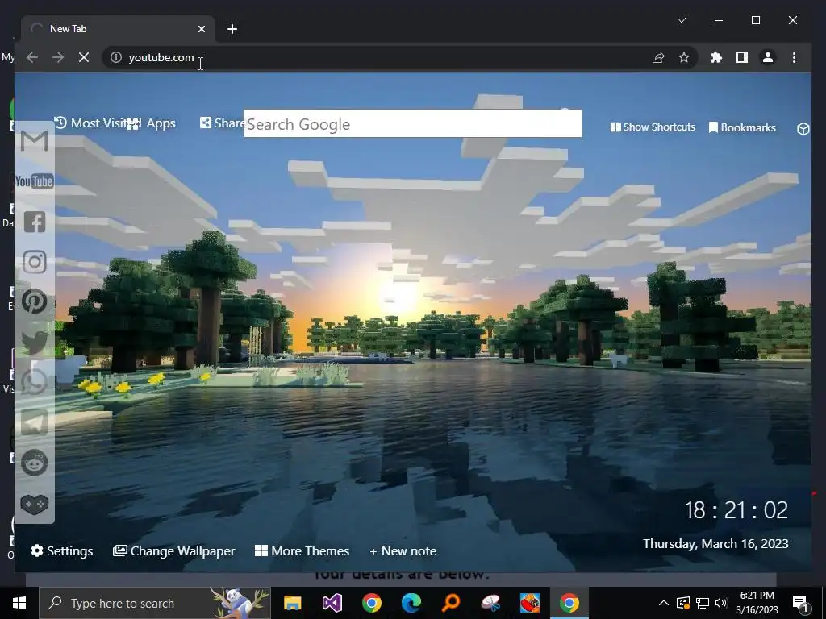
Task: Click the taskbar Type here to search box
Action: click(x=155, y=603)
